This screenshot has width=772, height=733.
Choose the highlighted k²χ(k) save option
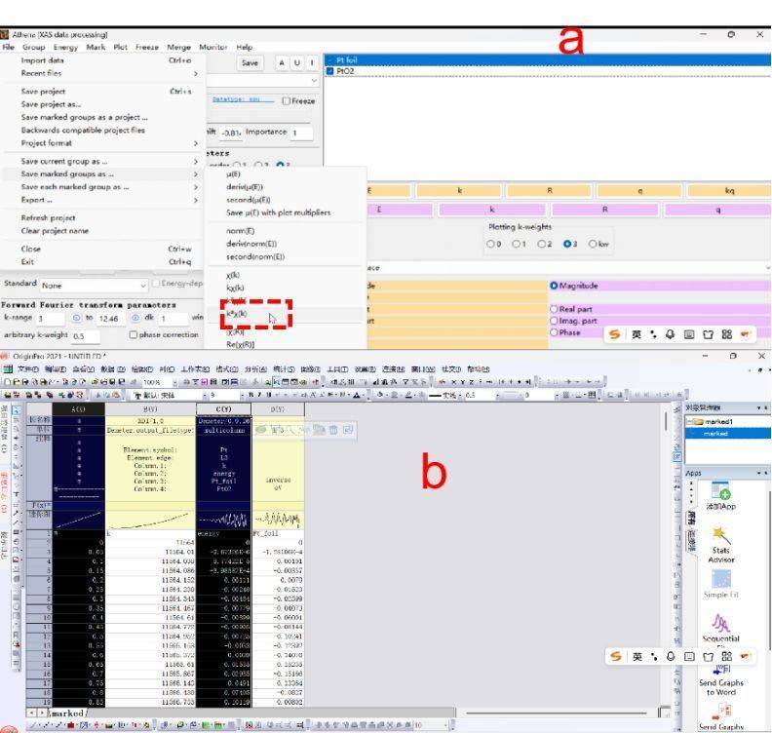tap(240, 312)
